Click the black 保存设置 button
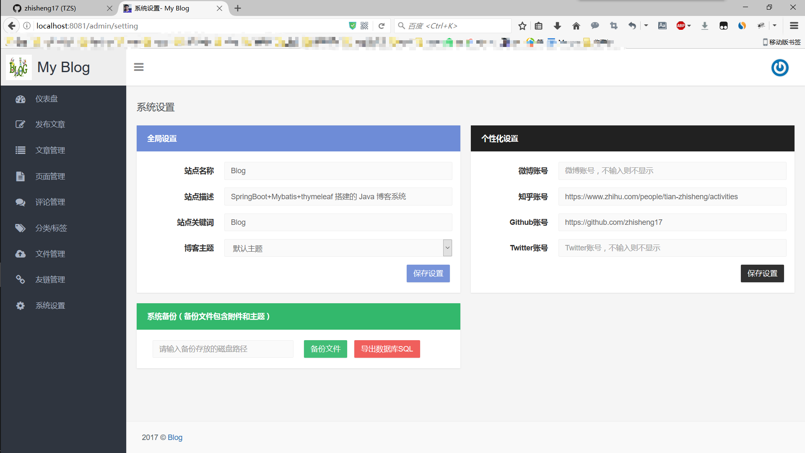Image resolution: width=805 pixels, height=453 pixels. coord(762,273)
